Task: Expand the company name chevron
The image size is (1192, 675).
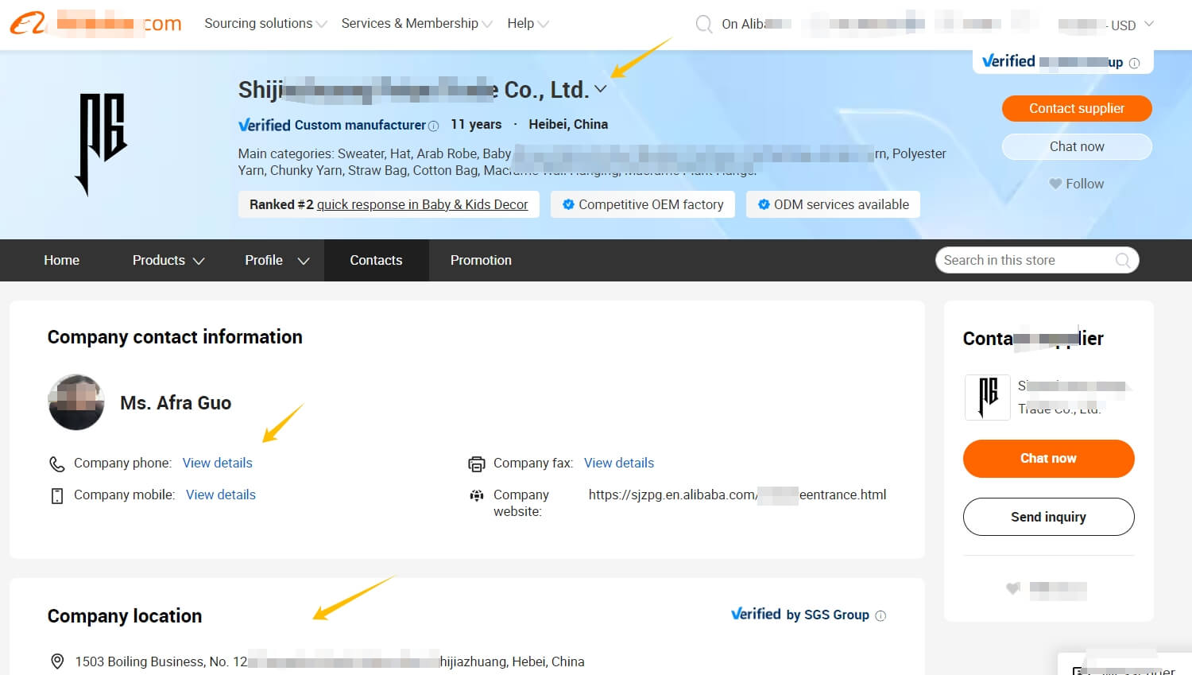Action: click(x=601, y=89)
